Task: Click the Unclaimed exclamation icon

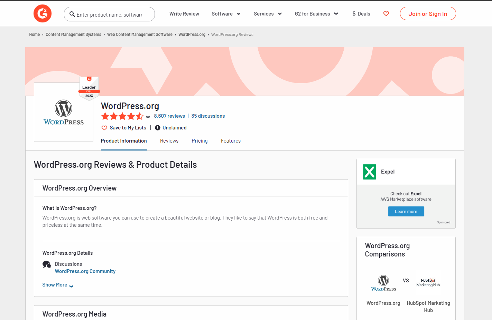Action: [158, 128]
